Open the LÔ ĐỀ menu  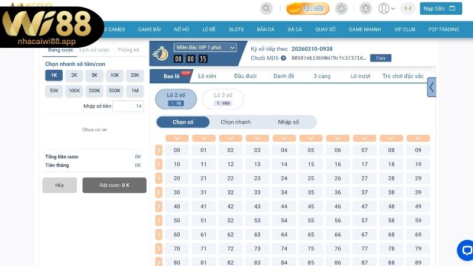(209, 29)
